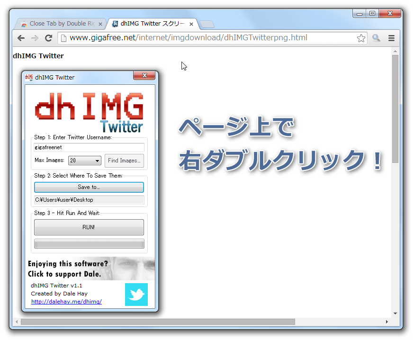Open the magnifier search extension icon
This screenshot has height=340, width=414.
[x=376, y=38]
